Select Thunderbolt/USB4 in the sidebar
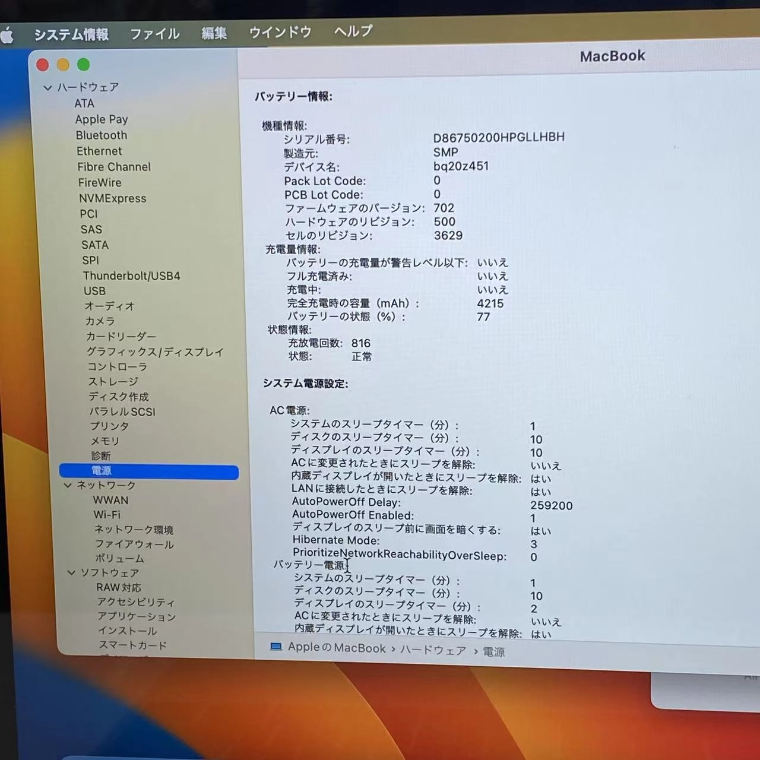Screen dimensions: 760x760 click(x=132, y=275)
